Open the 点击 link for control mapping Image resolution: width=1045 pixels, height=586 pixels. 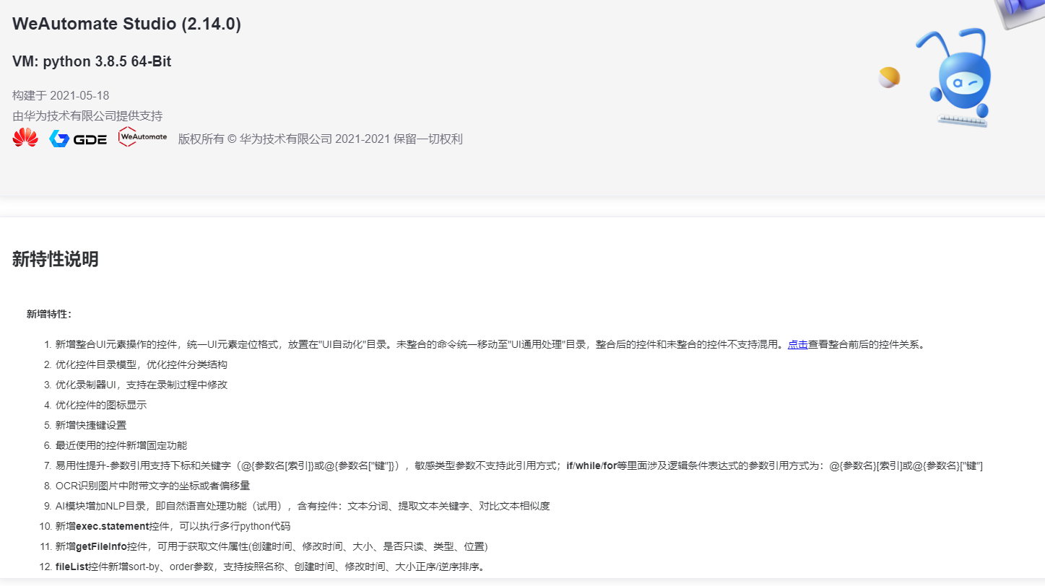[x=797, y=344]
